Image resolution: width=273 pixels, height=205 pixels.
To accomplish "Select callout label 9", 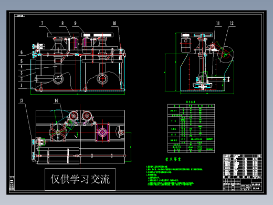I will [75, 23].
